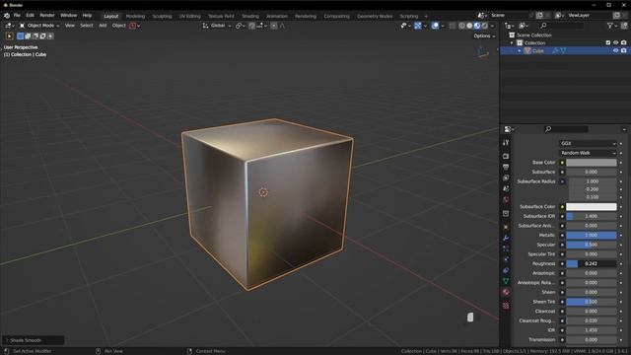Open the Modifiers wrench tab

[506, 239]
